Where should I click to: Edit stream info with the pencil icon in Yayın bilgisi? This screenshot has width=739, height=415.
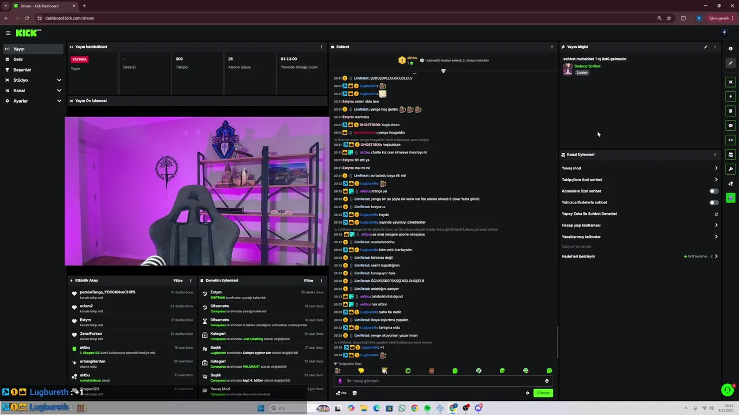pos(706,47)
